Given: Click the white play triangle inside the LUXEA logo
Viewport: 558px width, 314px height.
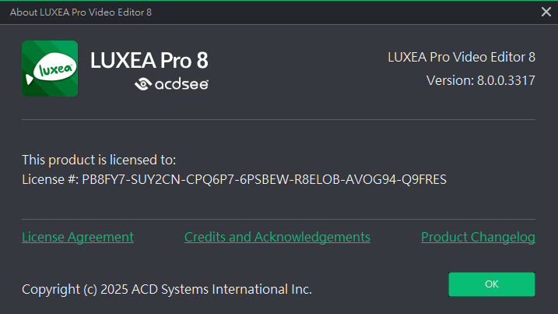Looking at the screenshot, I should [x=29, y=79].
